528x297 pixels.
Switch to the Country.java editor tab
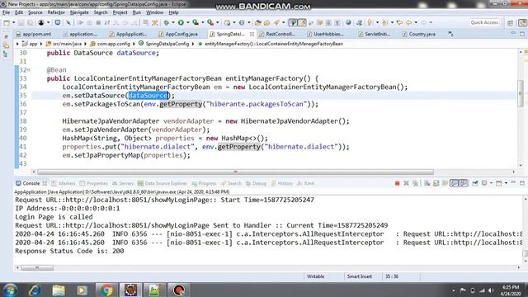(x=419, y=34)
